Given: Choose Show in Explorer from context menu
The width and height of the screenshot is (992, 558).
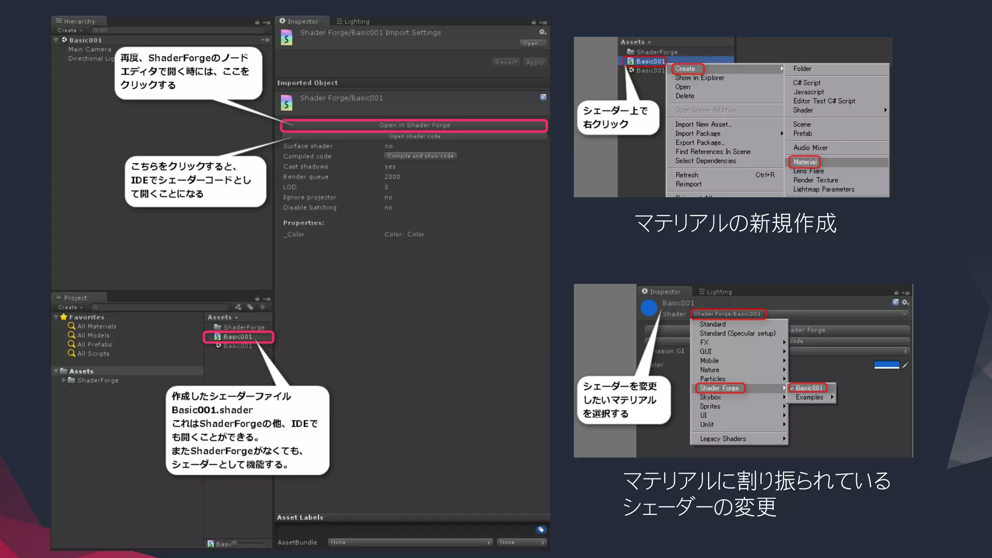Looking at the screenshot, I should [699, 78].
